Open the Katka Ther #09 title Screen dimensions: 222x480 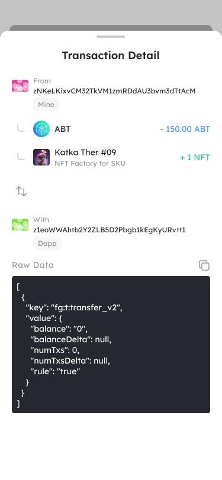pos(85,152)
